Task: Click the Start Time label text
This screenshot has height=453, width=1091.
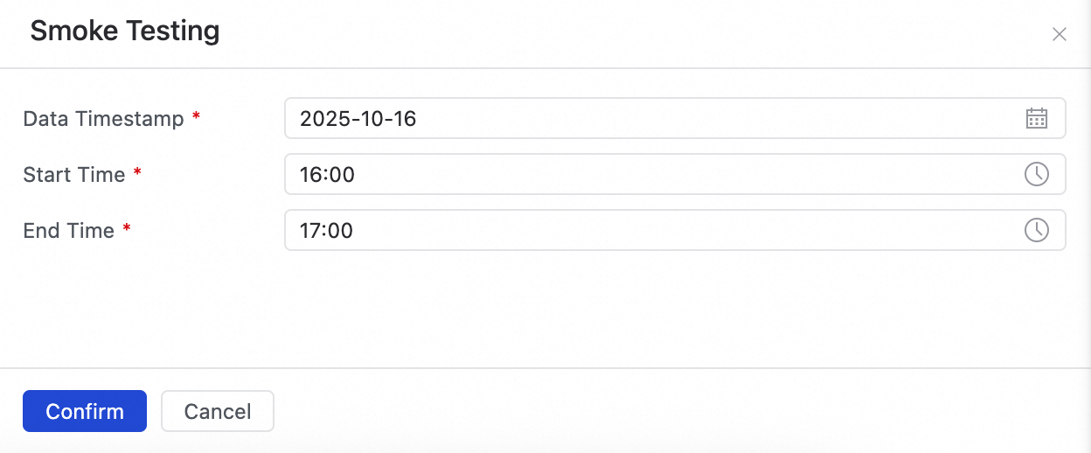Action: pyautogui.click(x=74, y=175)
